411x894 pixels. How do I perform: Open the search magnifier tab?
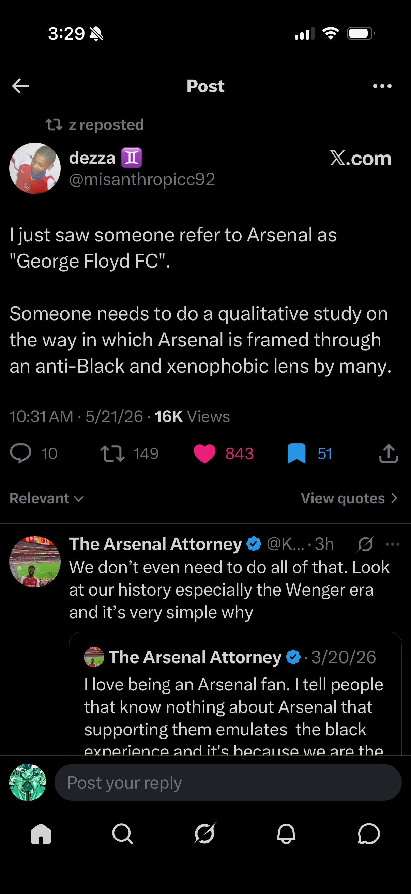point(122,834)
